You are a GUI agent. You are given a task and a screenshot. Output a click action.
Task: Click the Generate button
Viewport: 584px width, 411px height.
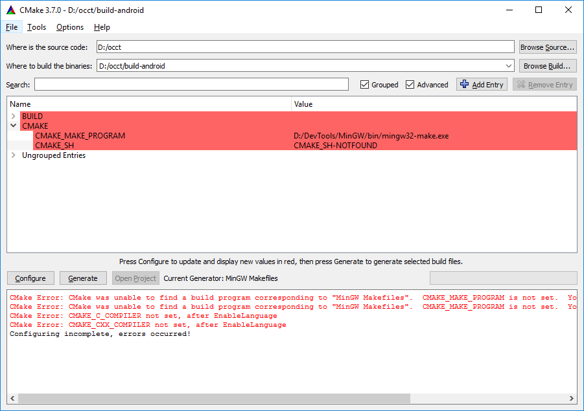(83, 278)
